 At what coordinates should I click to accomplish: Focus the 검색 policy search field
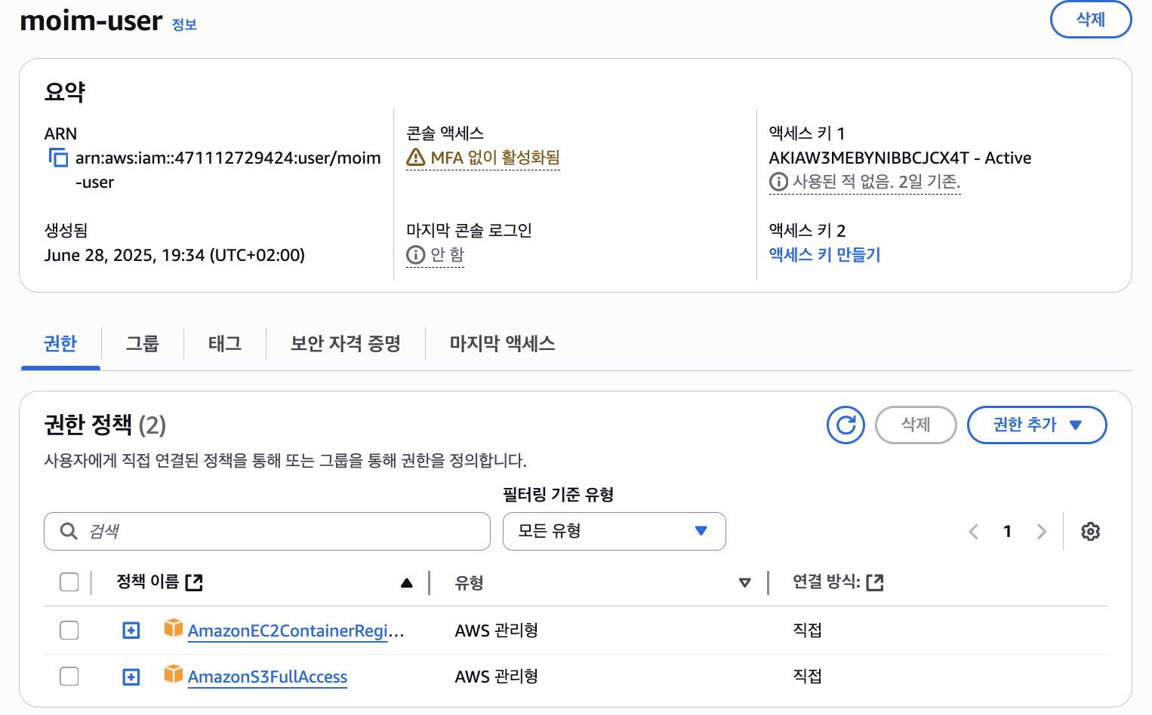pyautogui.click(x=267, y=531)
